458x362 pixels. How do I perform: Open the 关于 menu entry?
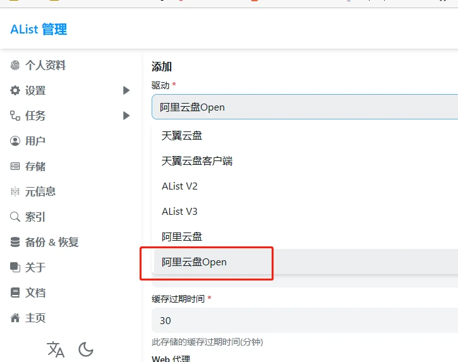click(35, 267)
